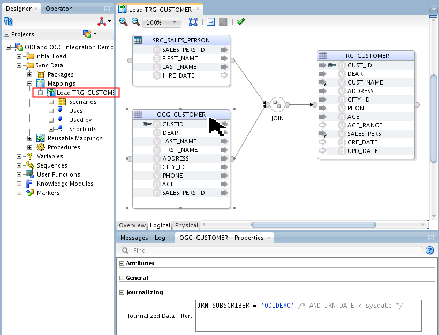Select the Zoom In tool in the mapping toolbar
Screen dimensions: 439x335
[x=122, y=22]
